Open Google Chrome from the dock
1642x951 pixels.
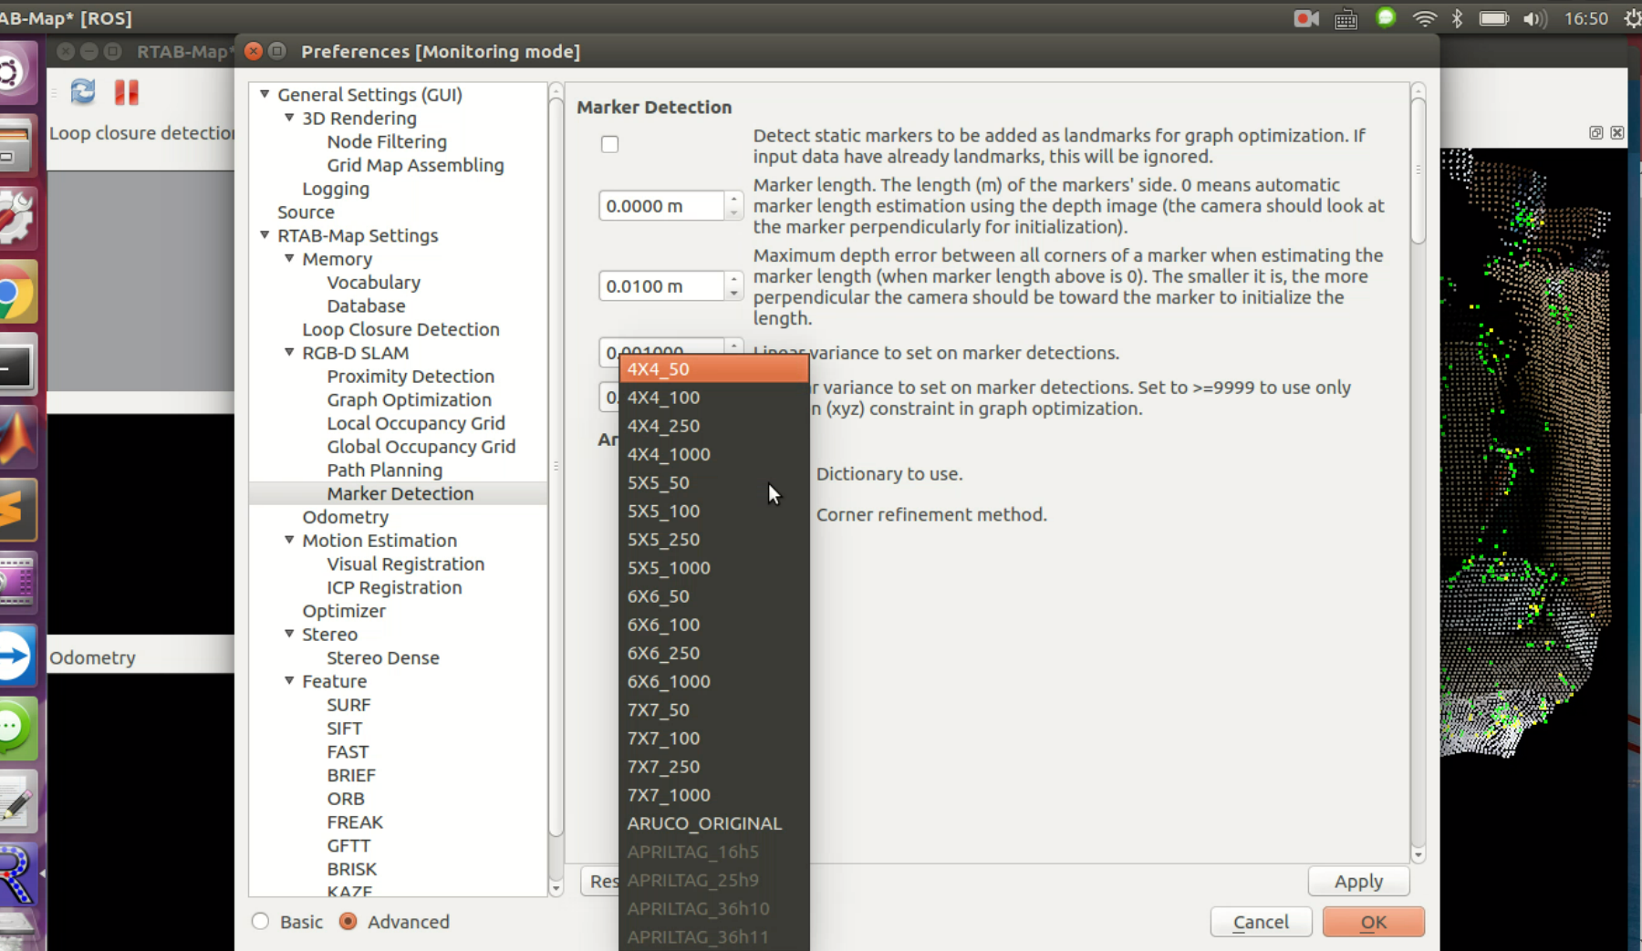(x=18, y=292)
